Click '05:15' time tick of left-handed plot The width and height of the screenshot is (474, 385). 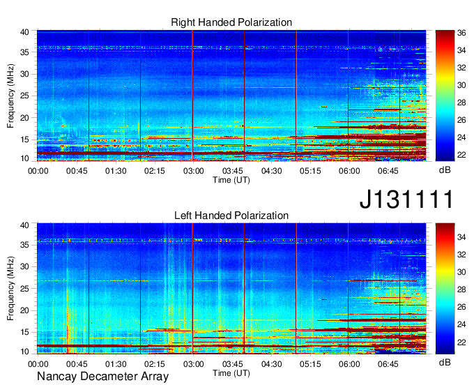[310, 364]
